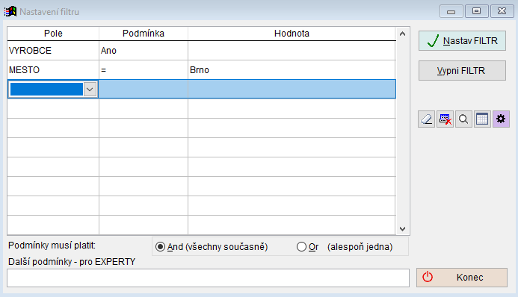Click the magnifying glass search icon
Viewport: 518px width, 297px height.
(x=463, y=119)
